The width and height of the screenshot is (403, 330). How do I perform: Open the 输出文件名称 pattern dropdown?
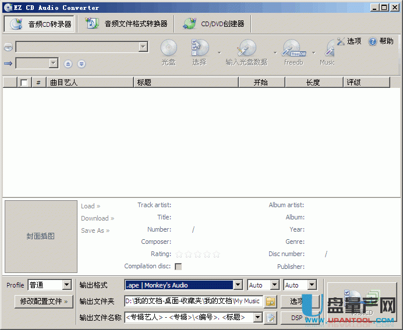pyautogui.click(x=258, y=317)
